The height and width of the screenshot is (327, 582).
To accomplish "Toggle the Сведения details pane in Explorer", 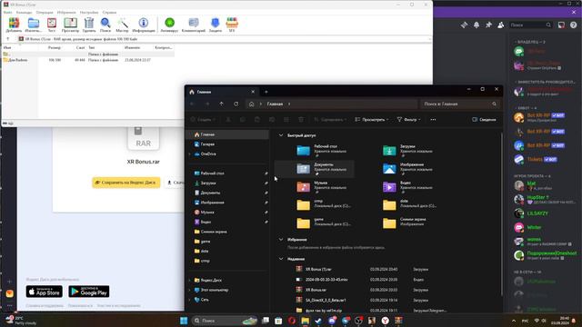I will [484, 119].
